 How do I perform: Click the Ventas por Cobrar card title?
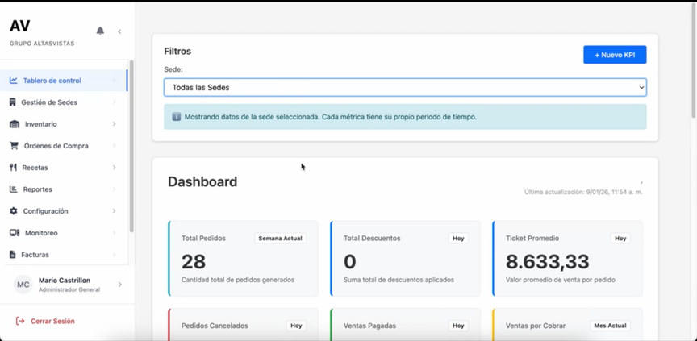tap(536, 326)
